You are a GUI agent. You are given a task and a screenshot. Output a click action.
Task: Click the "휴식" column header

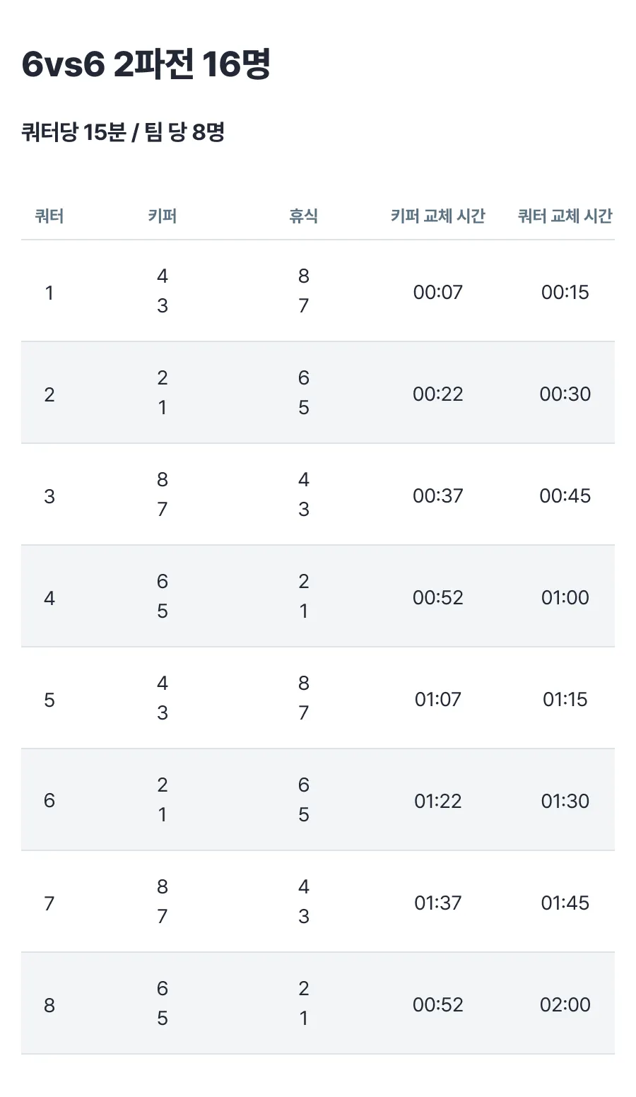pyautogui.click(x=303, y=216)
